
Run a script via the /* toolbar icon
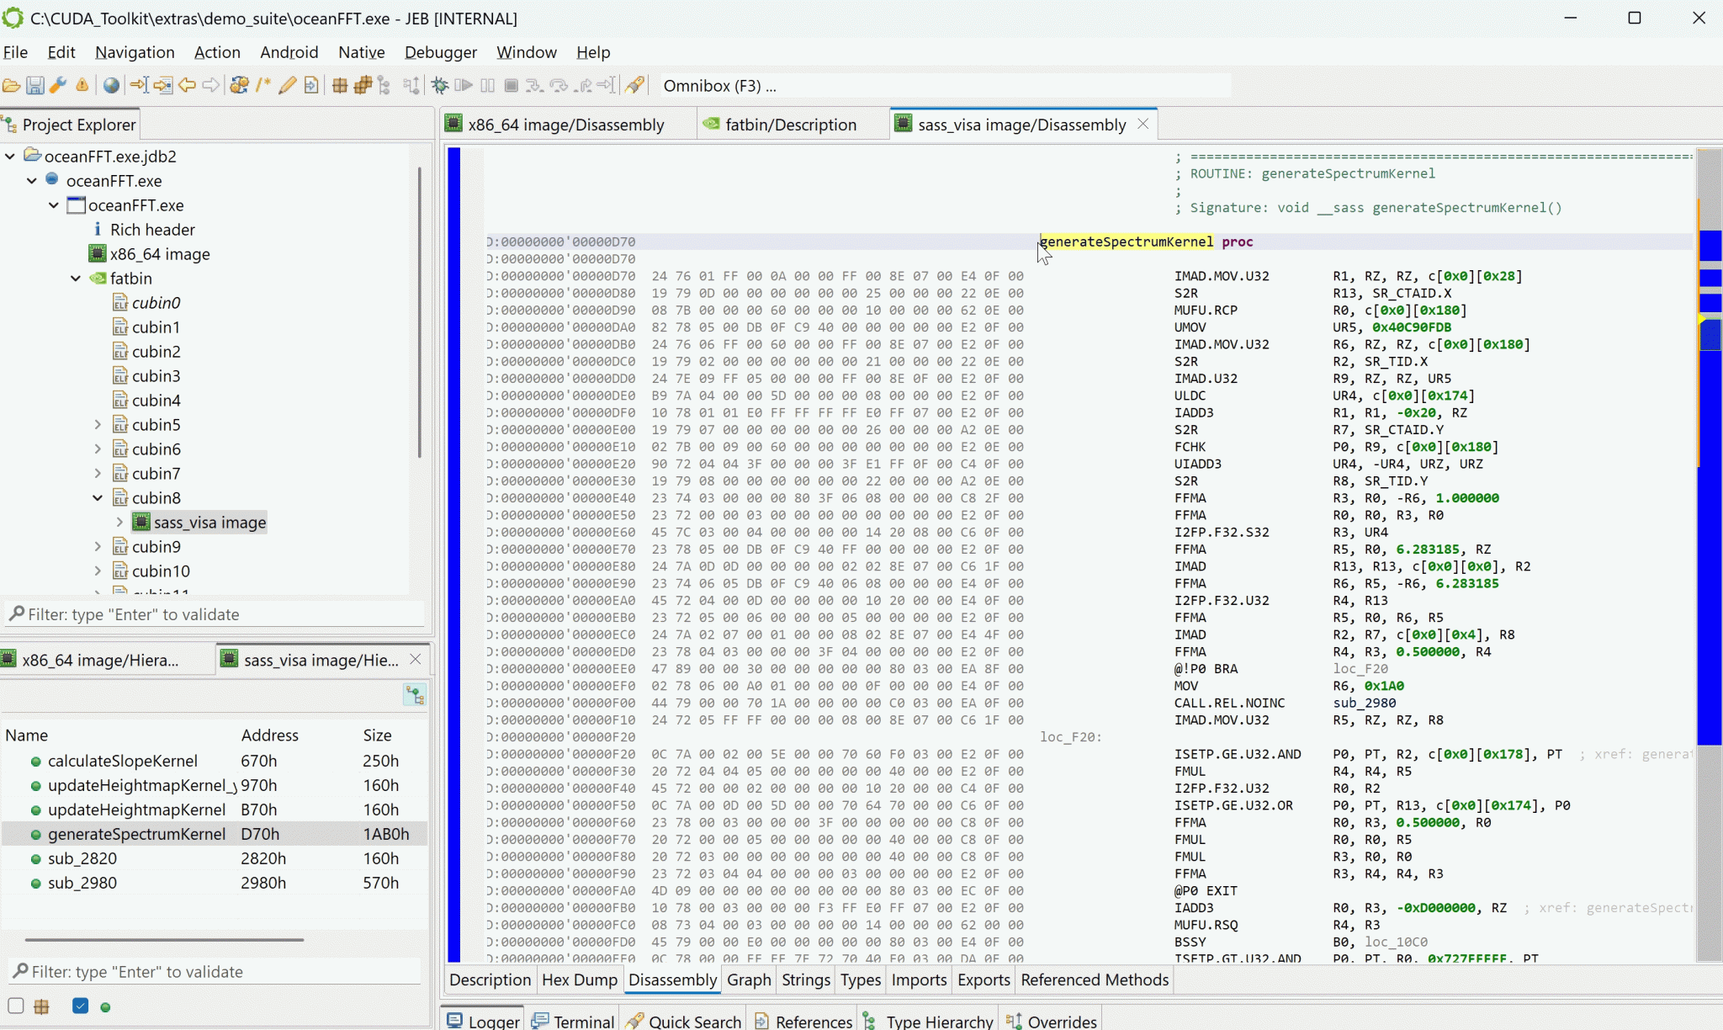point(263,85)
